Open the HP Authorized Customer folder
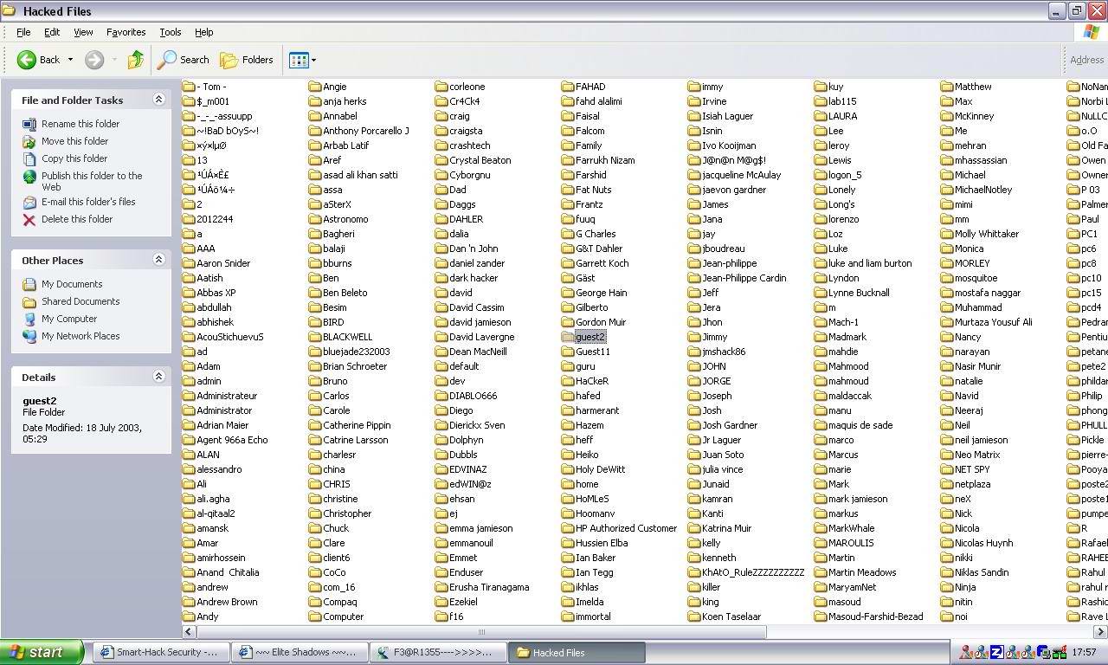The height and width of the screenshot is (665, 1108). (625, 528)
